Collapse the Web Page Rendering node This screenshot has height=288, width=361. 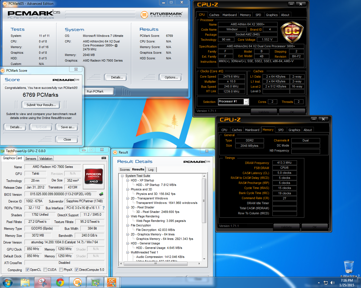coord(128,216)
